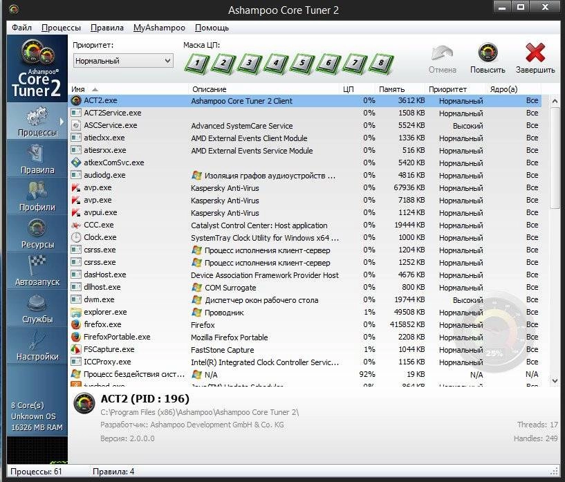
Task: Open the Профили (Profiles) sidebar section
Action: pyautogui.click(x=37, y=196)
